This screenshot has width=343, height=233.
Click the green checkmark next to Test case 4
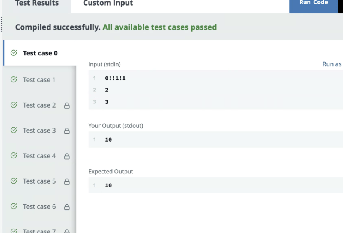click(x=14, y=155)
